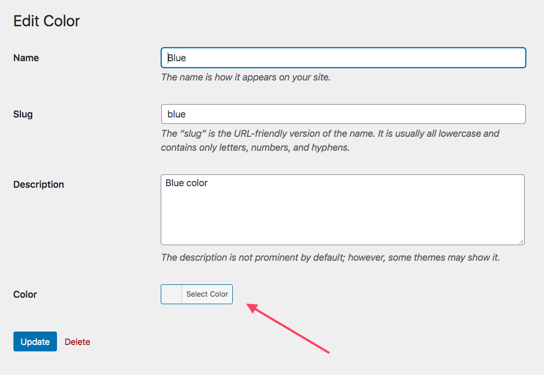Click the help text below Name field
The image size is (544, 375).
246,77
